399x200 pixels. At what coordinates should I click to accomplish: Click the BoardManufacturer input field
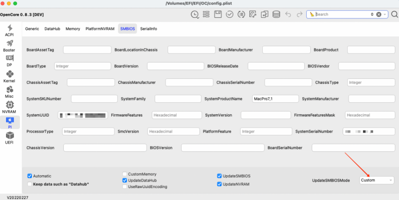(x=286, y=50)
